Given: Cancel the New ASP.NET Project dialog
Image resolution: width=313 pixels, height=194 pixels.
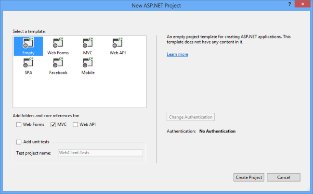Looking at the screenshot, I should click(x=284, y=177).
